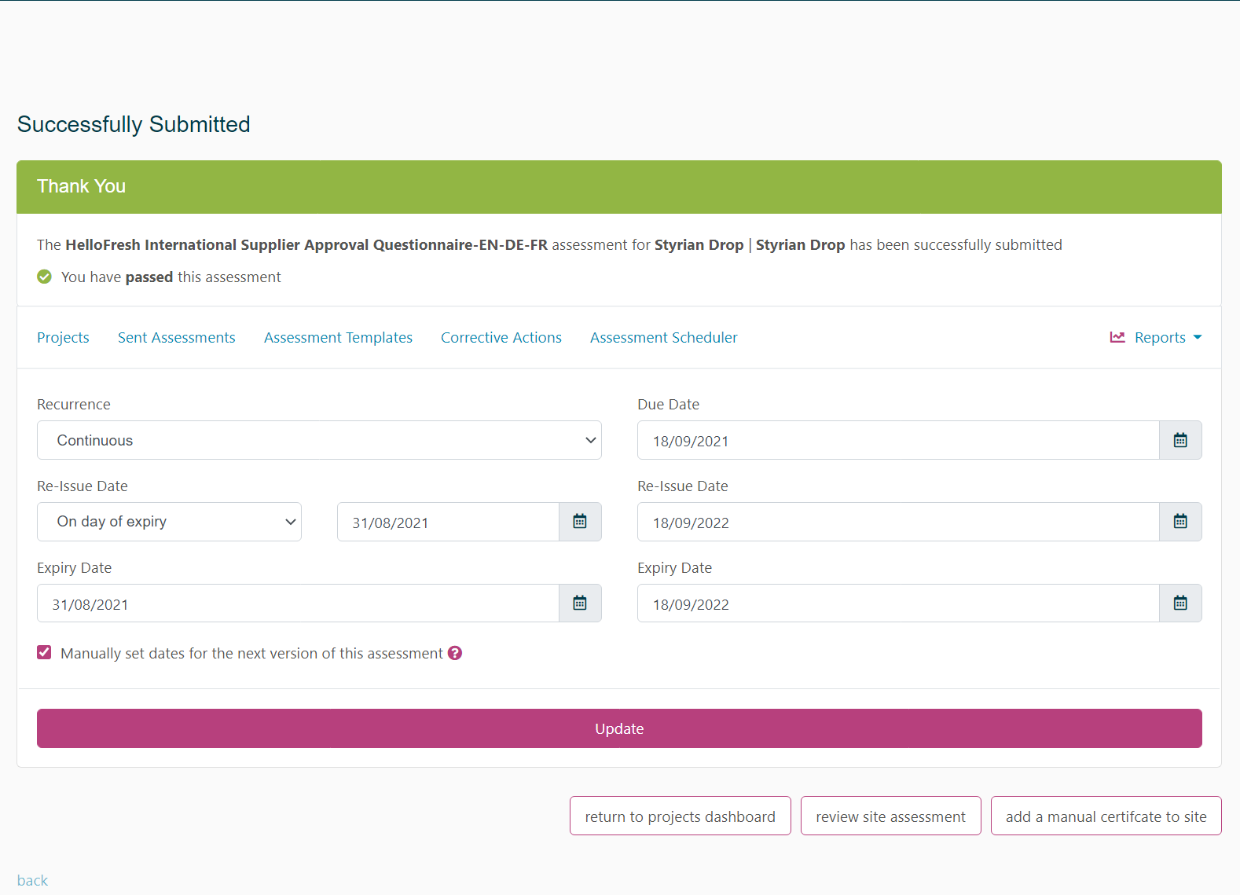Viewport: 1240px width, 895px height.
Task: Open calendar for right Expiry Date 18/09/2022
Action: [1179, 603]
